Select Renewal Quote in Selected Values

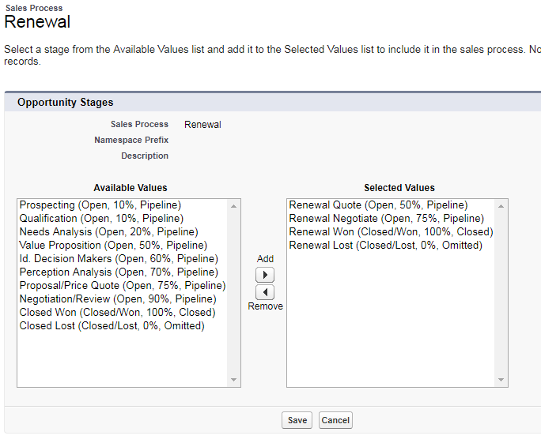click(x=378, y=205)
